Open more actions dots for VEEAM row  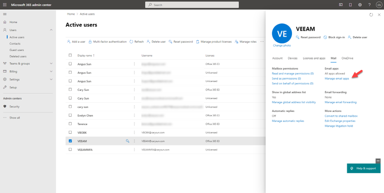(x=134, y=141)
